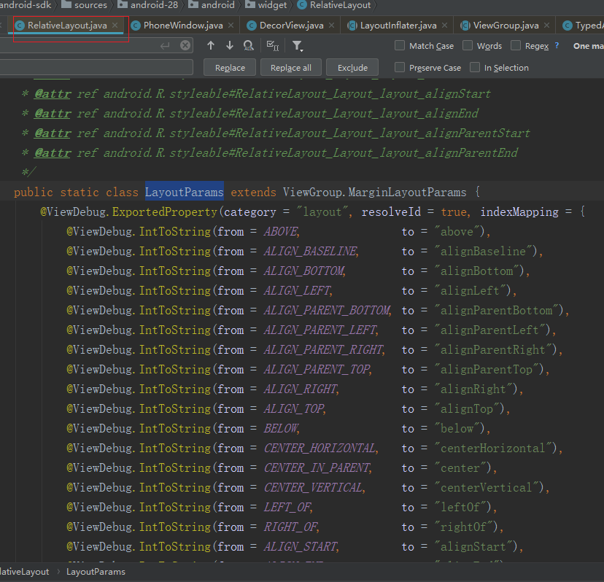This screenshot has width=604, height=582.
Task: Click @attr link for layout_alignStart
Action: coord(53,93)
